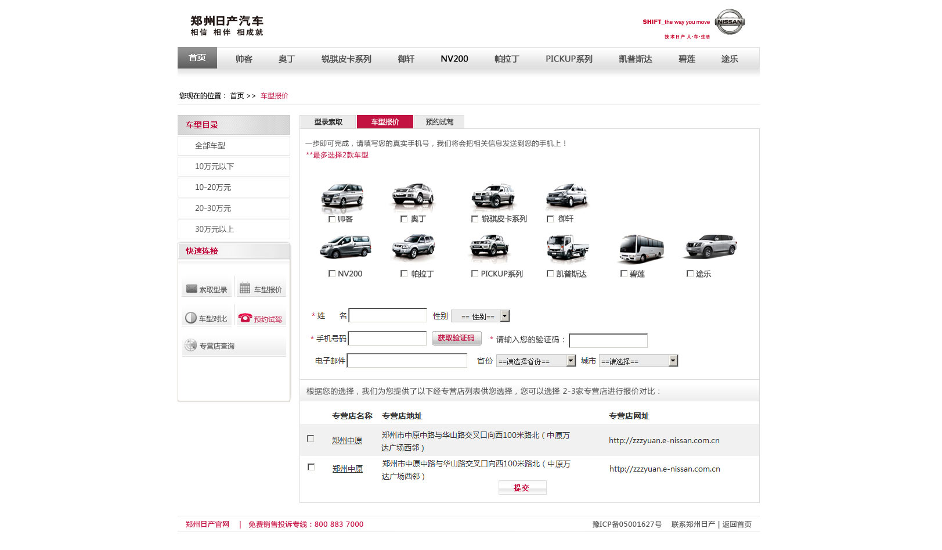Open 锐骐皮卡系列 navigation item
Image resolution: width=942 pixels, height=550 pixels.
click(347, 59)
